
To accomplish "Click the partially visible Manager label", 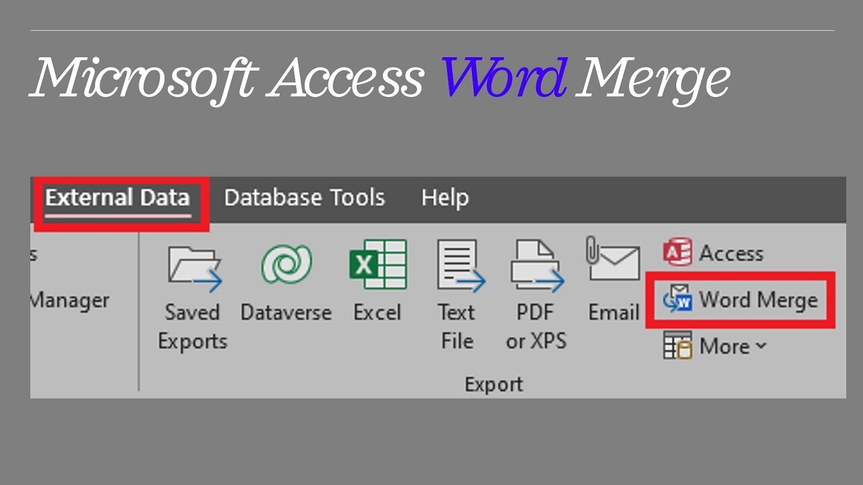I will (69, 300).
